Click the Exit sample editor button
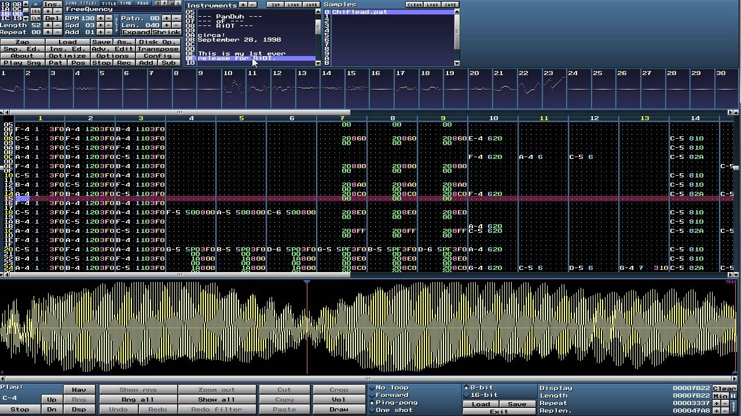741x416 pixels. [x=499, y=411]
